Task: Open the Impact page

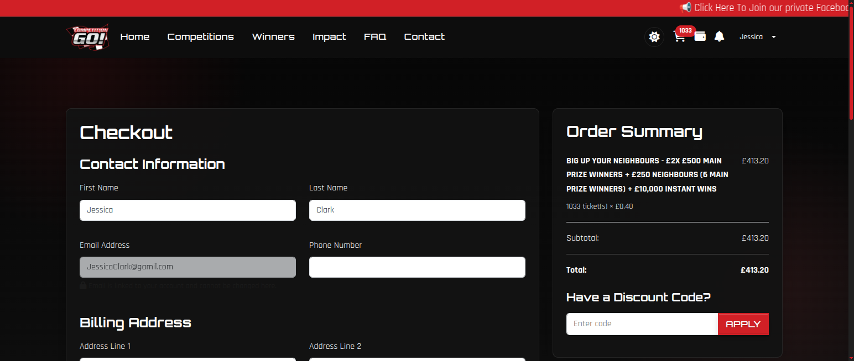Action: point(329,37)
